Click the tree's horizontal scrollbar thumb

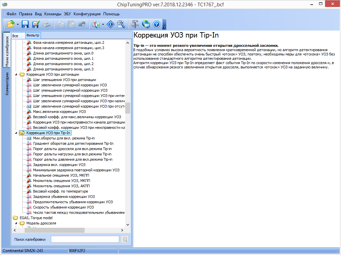click(x=54, y=230)
